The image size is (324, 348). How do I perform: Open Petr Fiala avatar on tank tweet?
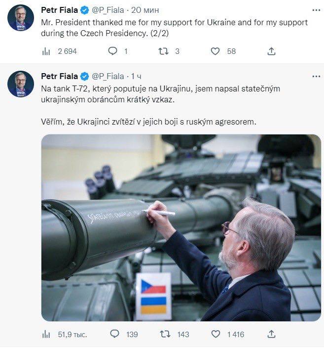pyautogui.click(x=21, y=84)
